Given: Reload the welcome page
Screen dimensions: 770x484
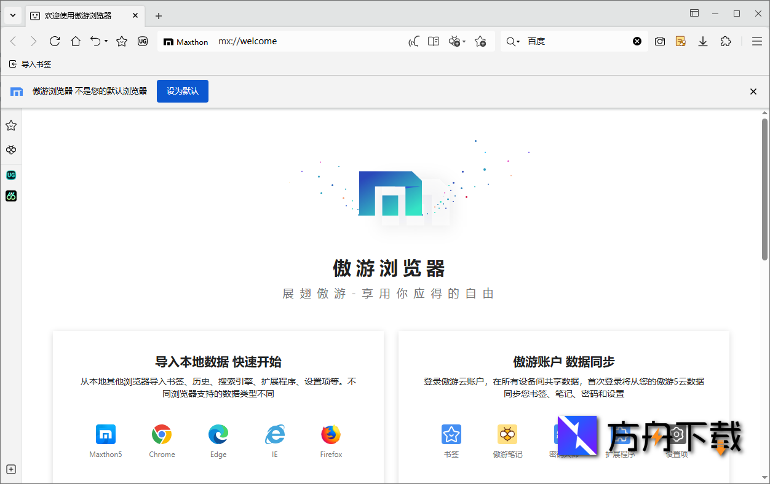Looking at the screenshot, I should [54, 41].
